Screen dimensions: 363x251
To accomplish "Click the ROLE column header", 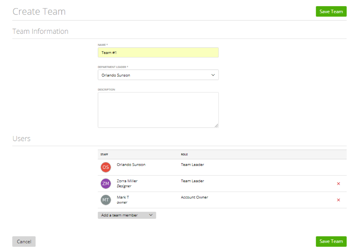I will (184, 154).
